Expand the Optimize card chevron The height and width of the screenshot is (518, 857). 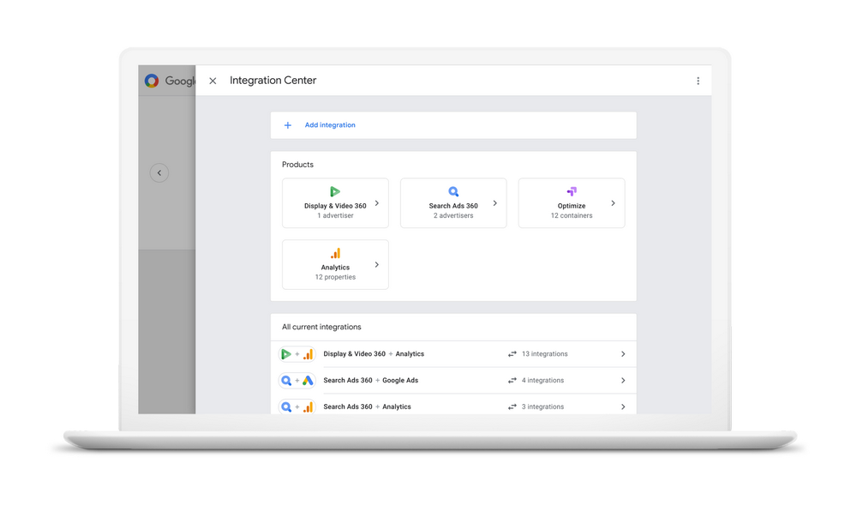tap(613, 203)
